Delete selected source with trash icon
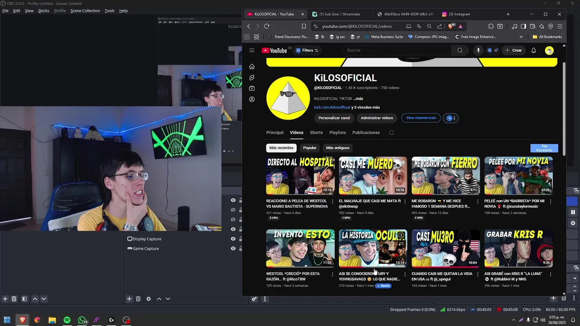The image size is (580, 326). pos(138,299)
